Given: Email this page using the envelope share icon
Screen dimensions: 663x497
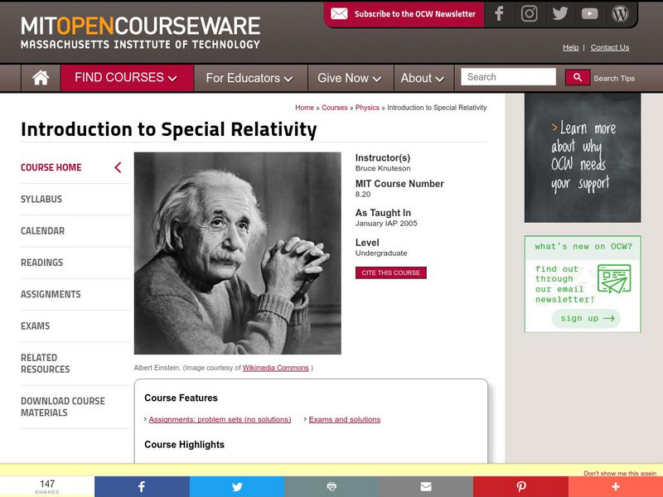Looking at the screenshot, I should [x=426, y=486].
